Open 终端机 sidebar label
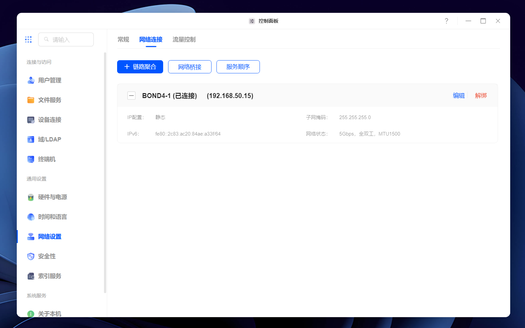Screen dimensions: 525x328 pos(47,159)
